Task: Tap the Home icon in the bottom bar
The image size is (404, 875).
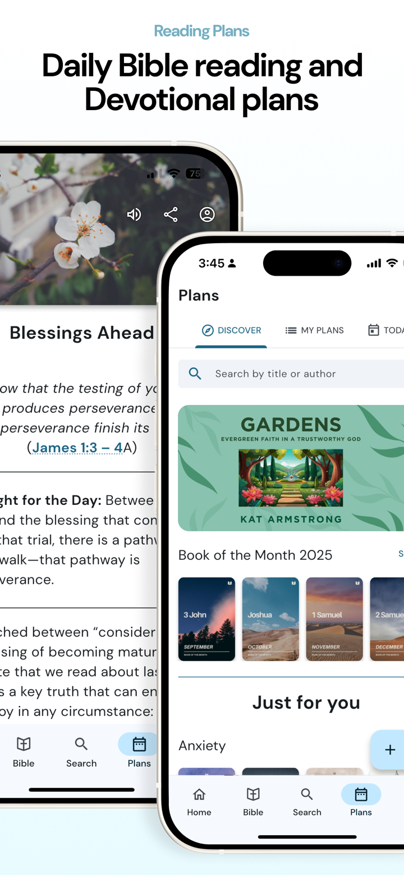Action: click(199, 794)
